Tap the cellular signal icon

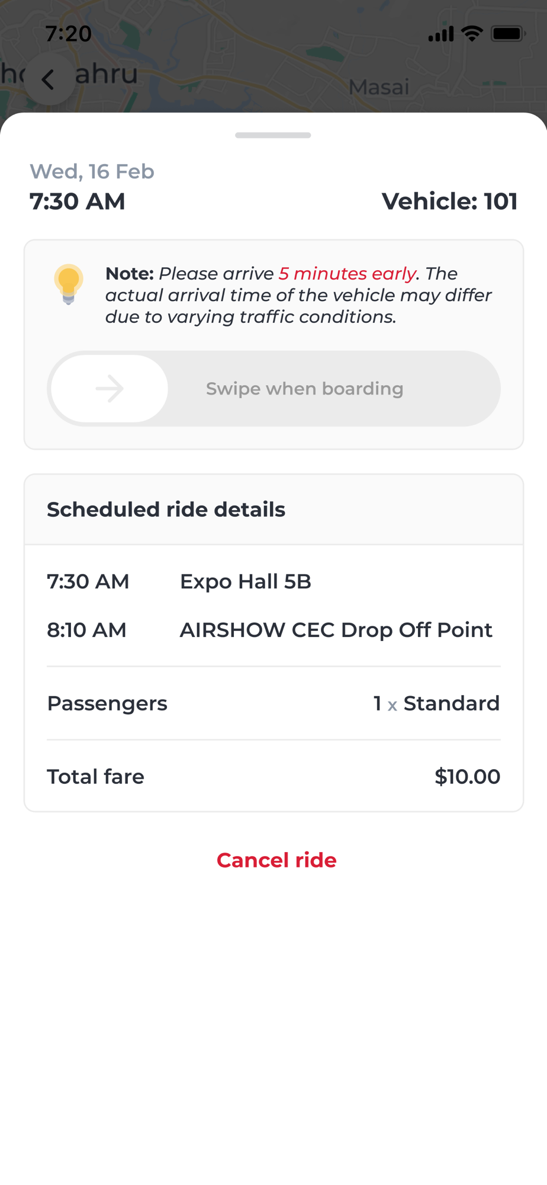[x=440, y=34]
